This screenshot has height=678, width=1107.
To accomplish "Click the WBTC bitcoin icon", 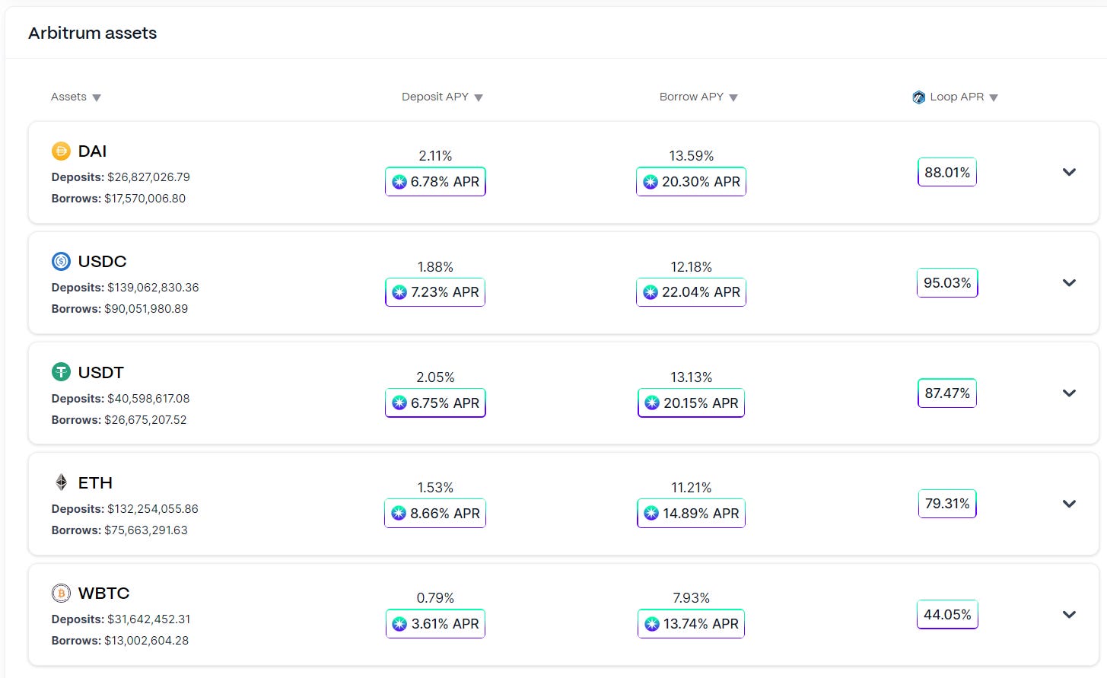I will tap(61, 593).
